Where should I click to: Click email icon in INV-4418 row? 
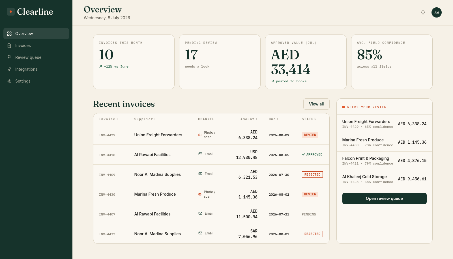(200, 154)
